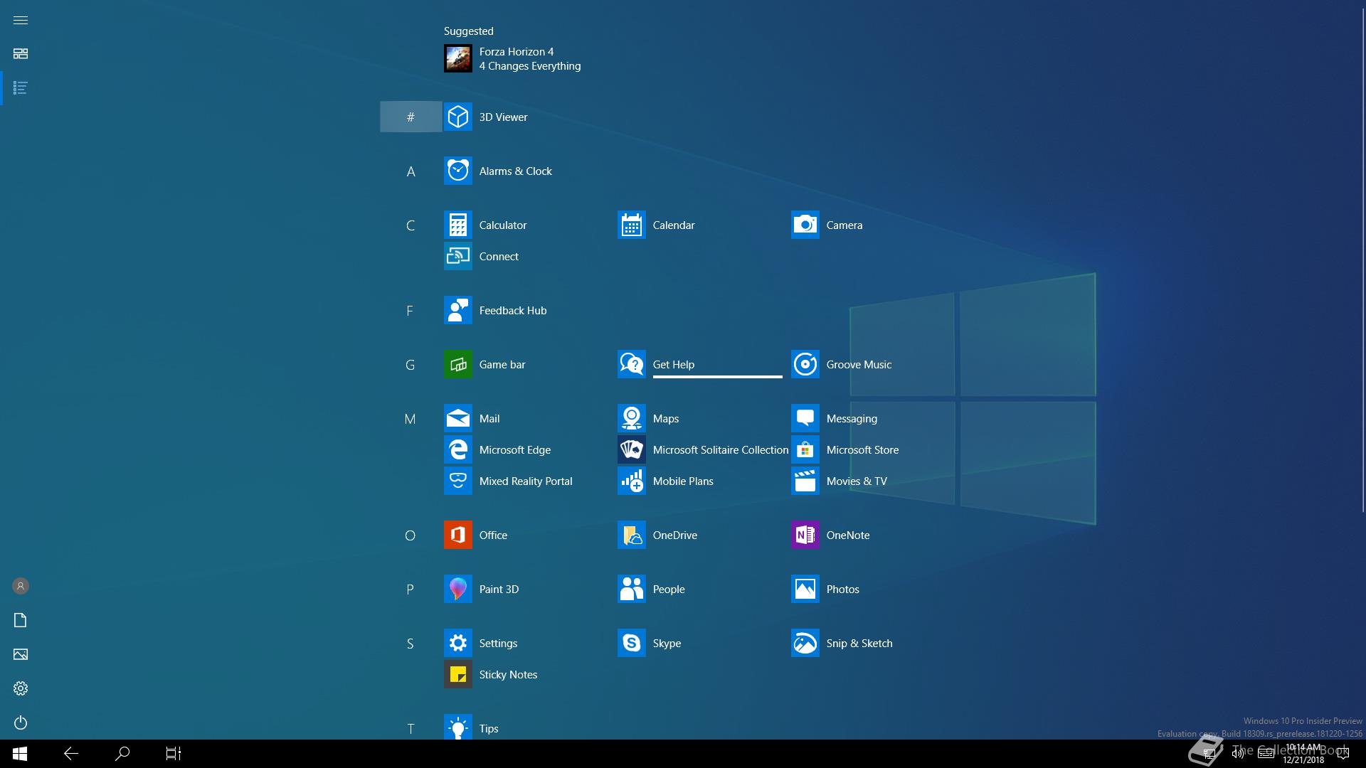Open the Settings app icon in list
This screenshot has height=768, width=1366.
point(457,643)
